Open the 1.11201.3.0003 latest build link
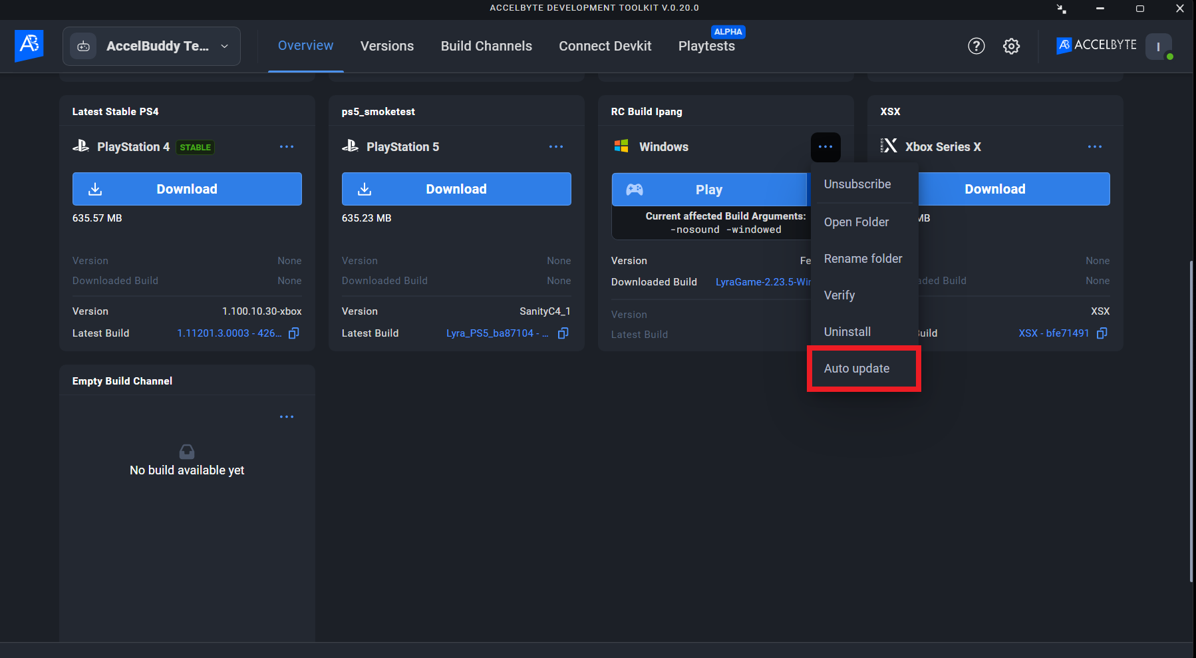 pyautogui.click(x=229, y=333)
